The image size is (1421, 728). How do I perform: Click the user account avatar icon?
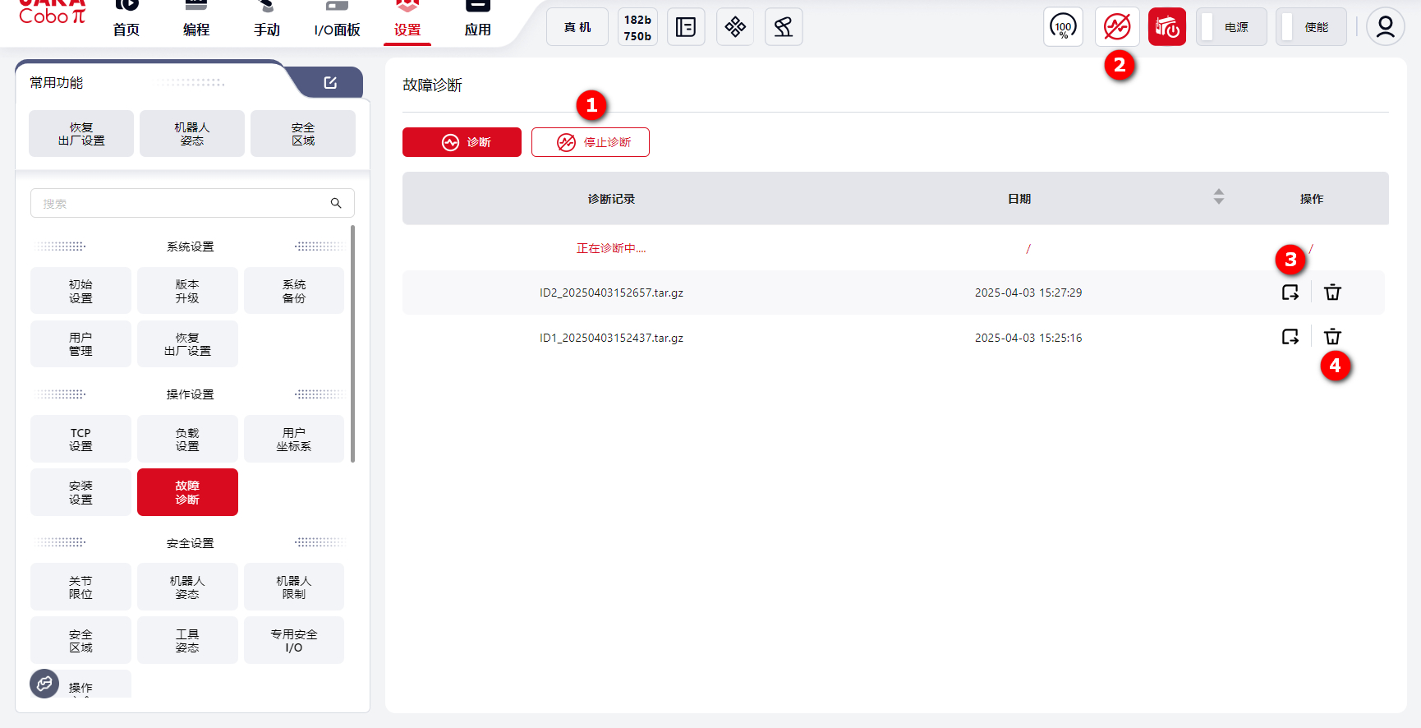tap(1385, 27)
